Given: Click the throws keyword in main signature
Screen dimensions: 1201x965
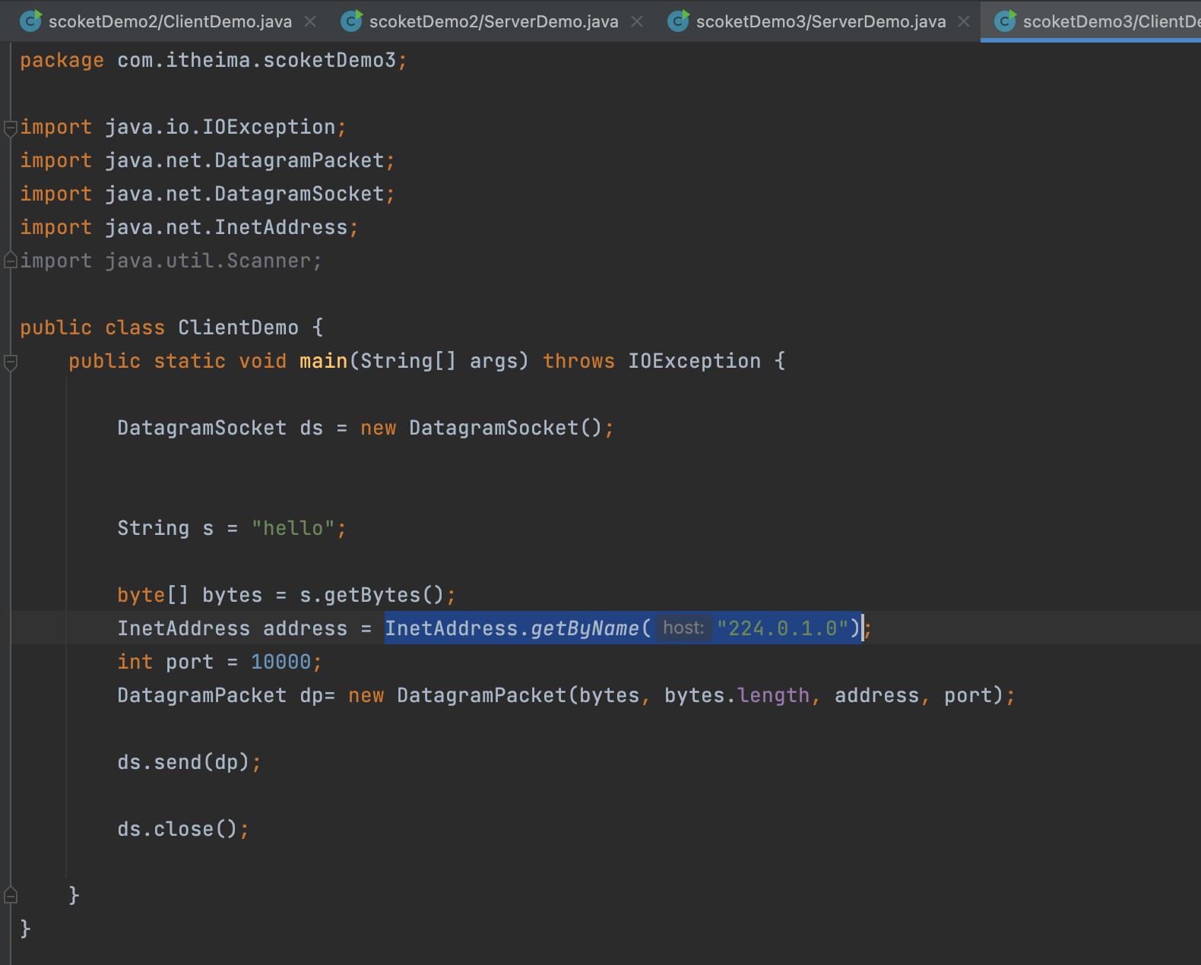Looking at the screenshot, I should pyautogui.click(x=578, y=361).
